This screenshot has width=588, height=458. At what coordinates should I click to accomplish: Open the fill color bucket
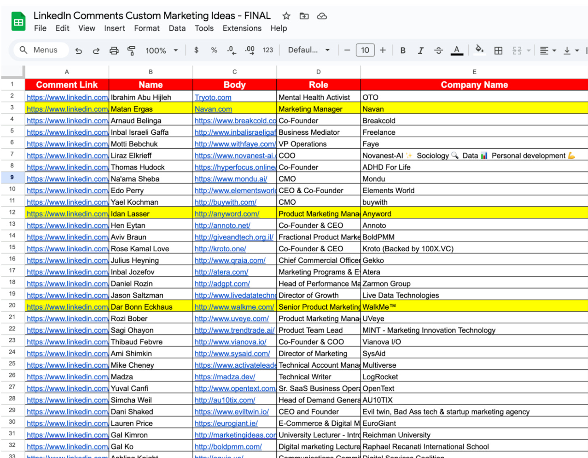click(479, 50)
